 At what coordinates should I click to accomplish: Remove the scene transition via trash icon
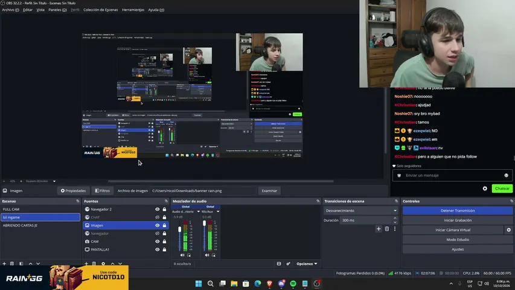pyautogui.click(x=387, y=229)
